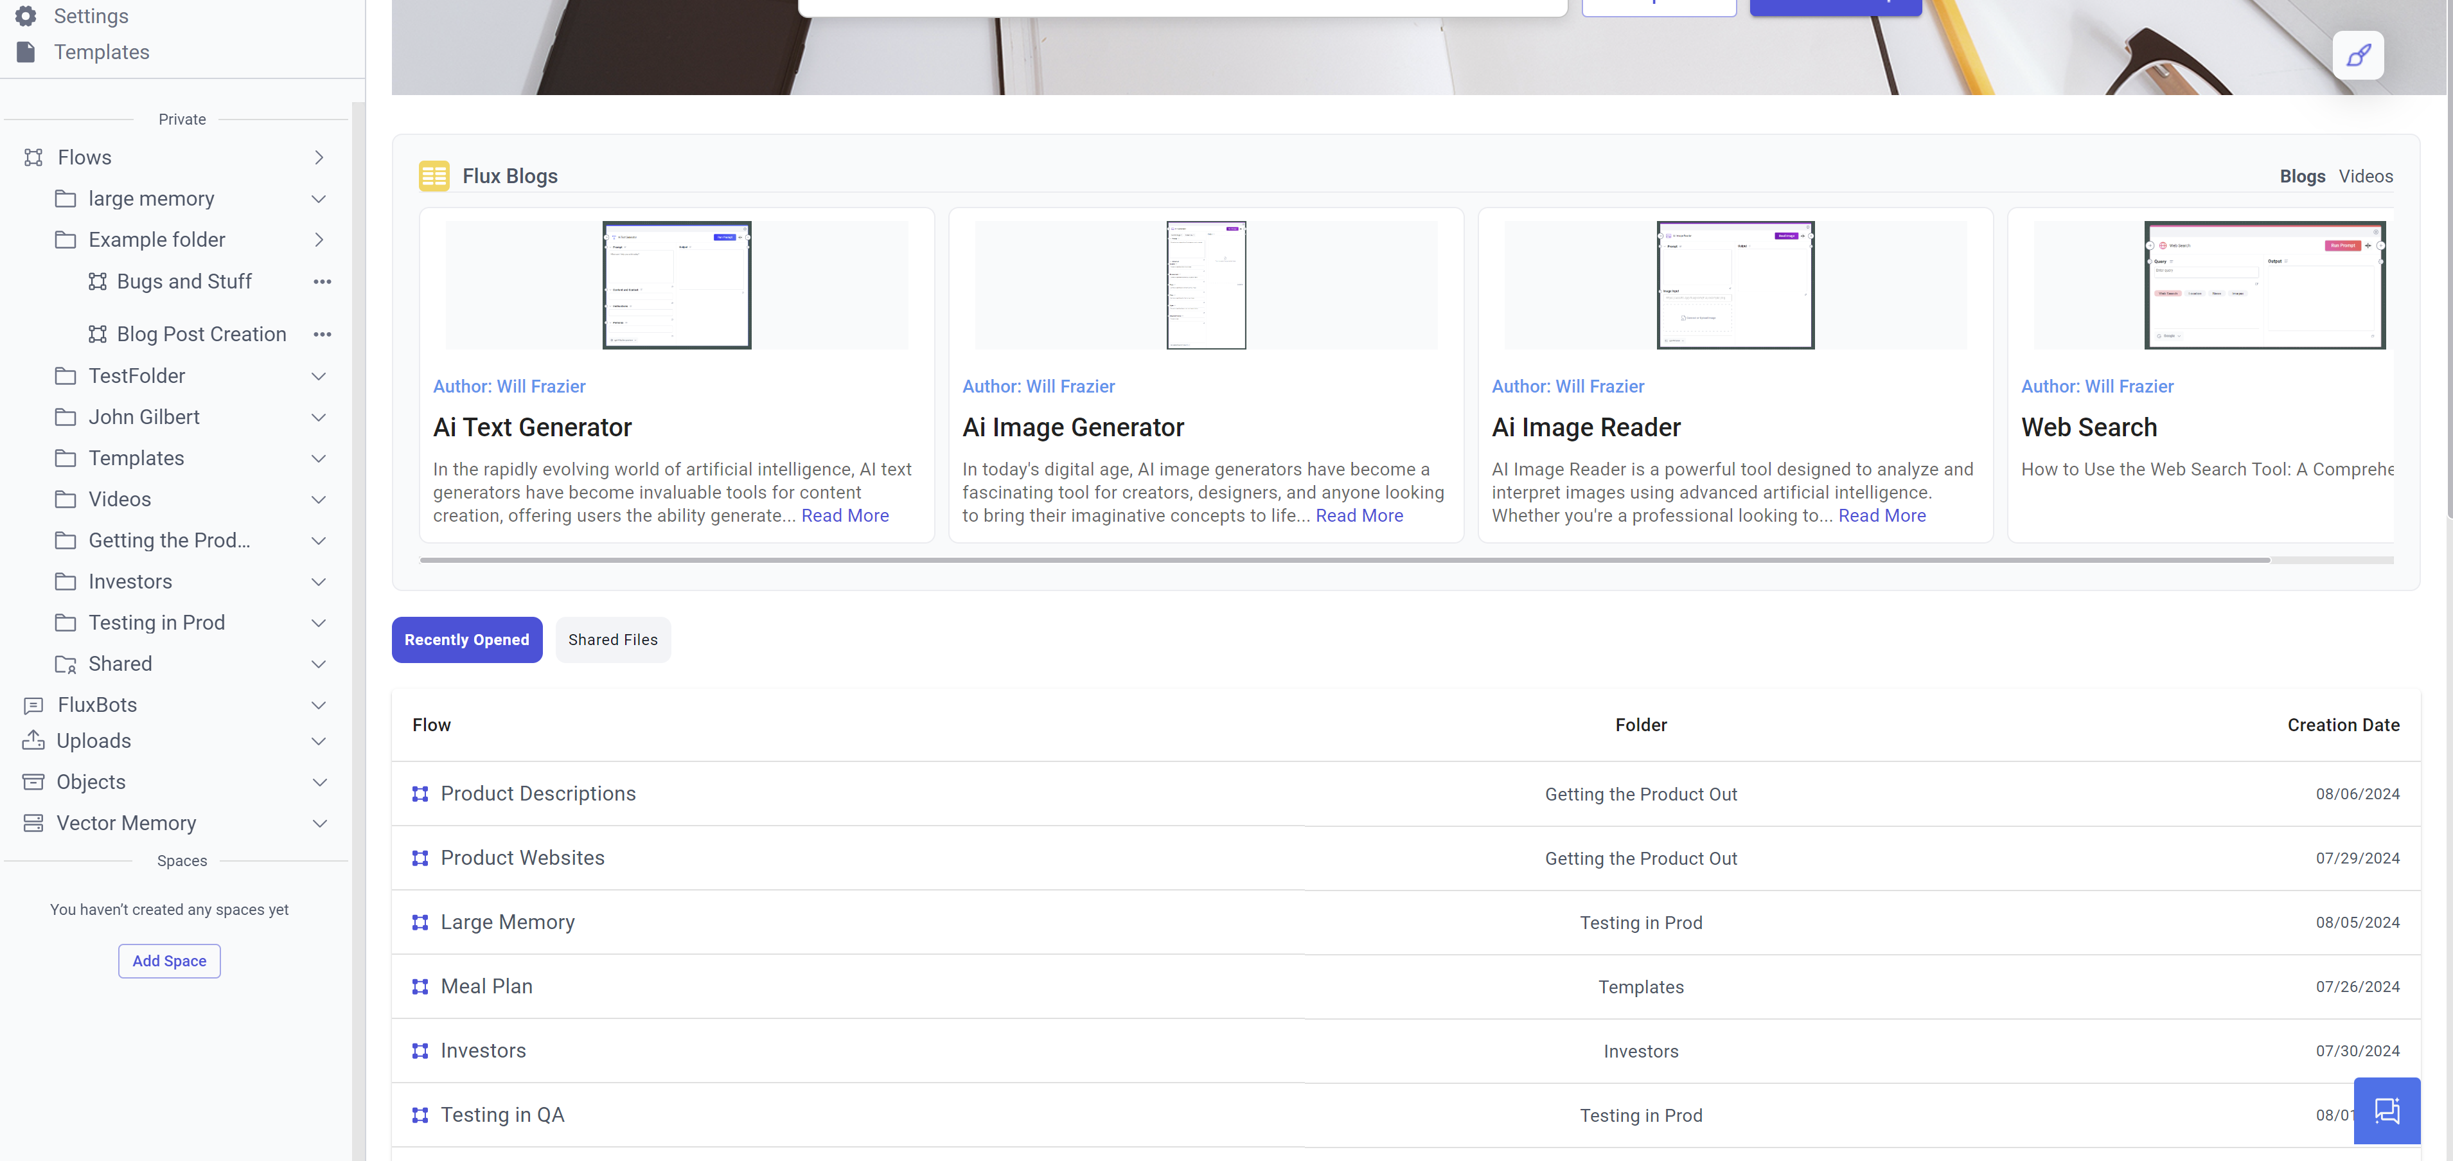This screenshot has height=1161, width=2453.
Task: Expand the Investors folder chevron
Action: pyautogui.click(x=319, y=582)
